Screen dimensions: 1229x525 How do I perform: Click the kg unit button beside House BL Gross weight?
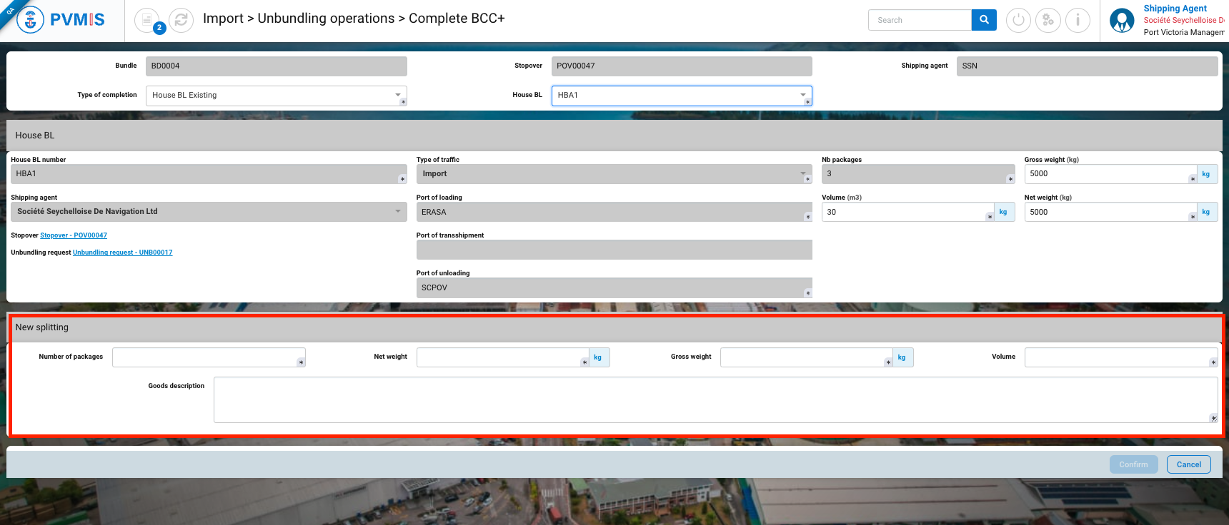click(1206, 174)
